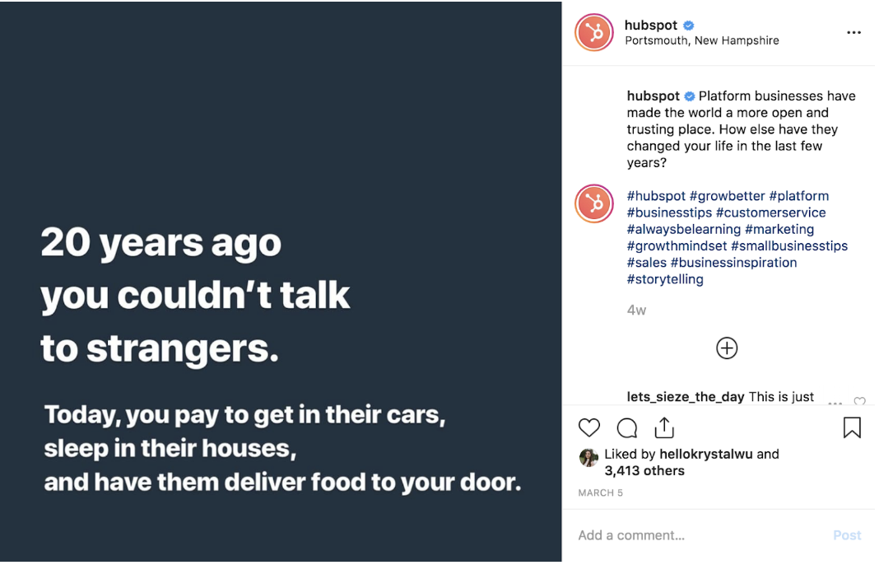Click the Add a comment field
879x565 pixels.
pos(700,535)
